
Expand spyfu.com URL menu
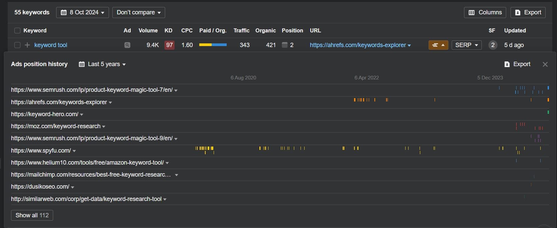point(74,151)
